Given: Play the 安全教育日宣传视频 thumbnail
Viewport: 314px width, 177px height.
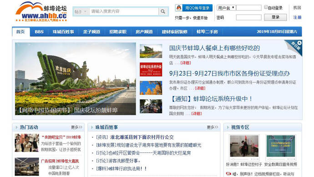Looking at the screenshot, I should tap(281, 146).
